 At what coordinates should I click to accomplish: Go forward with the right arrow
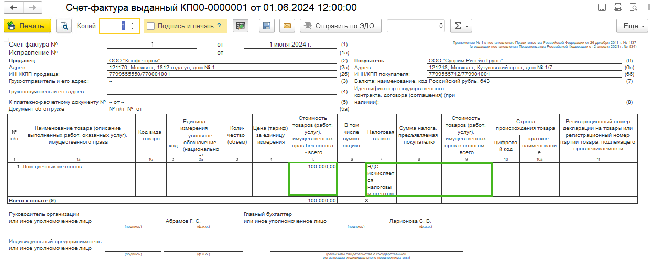pos(32,8)
